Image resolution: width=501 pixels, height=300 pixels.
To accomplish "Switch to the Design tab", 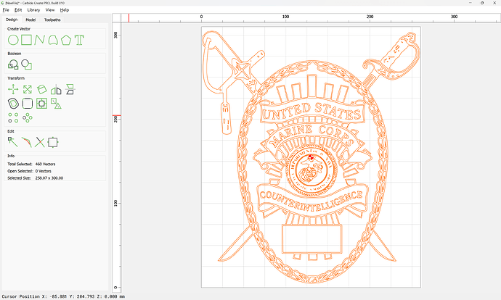I will [12, 20].
